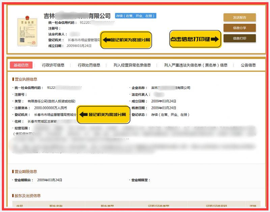Select the 基础信息 tab

[21, 65]
